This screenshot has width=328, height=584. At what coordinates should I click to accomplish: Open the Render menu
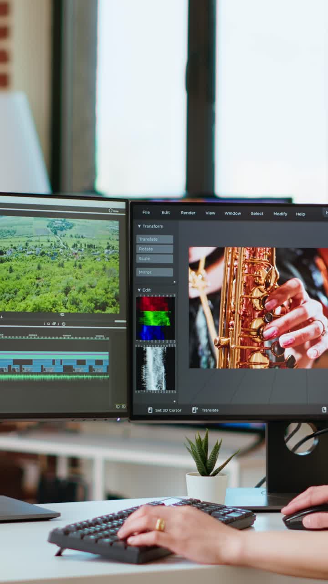(x=188, y=213)
